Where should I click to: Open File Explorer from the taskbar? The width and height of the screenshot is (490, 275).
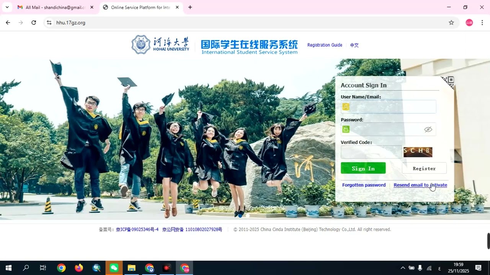pyautogui.click(x=131, y=268)
